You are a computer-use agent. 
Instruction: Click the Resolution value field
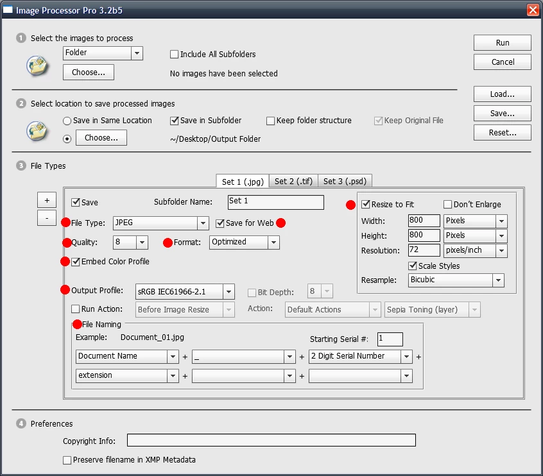tap(424, 251)
